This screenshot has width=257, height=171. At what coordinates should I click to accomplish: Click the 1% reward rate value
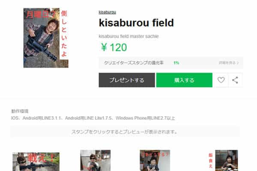176,63
